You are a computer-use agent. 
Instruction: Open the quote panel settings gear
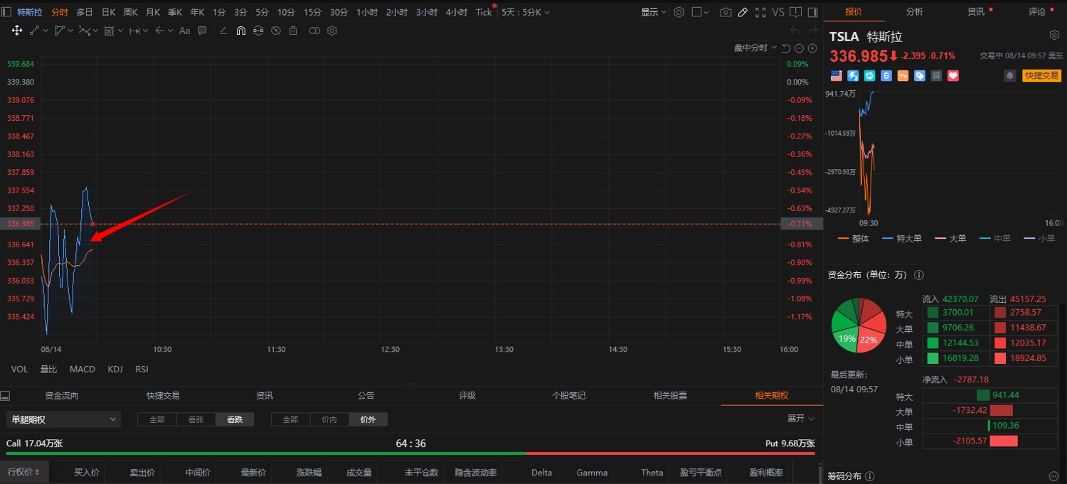point(1054,35)
